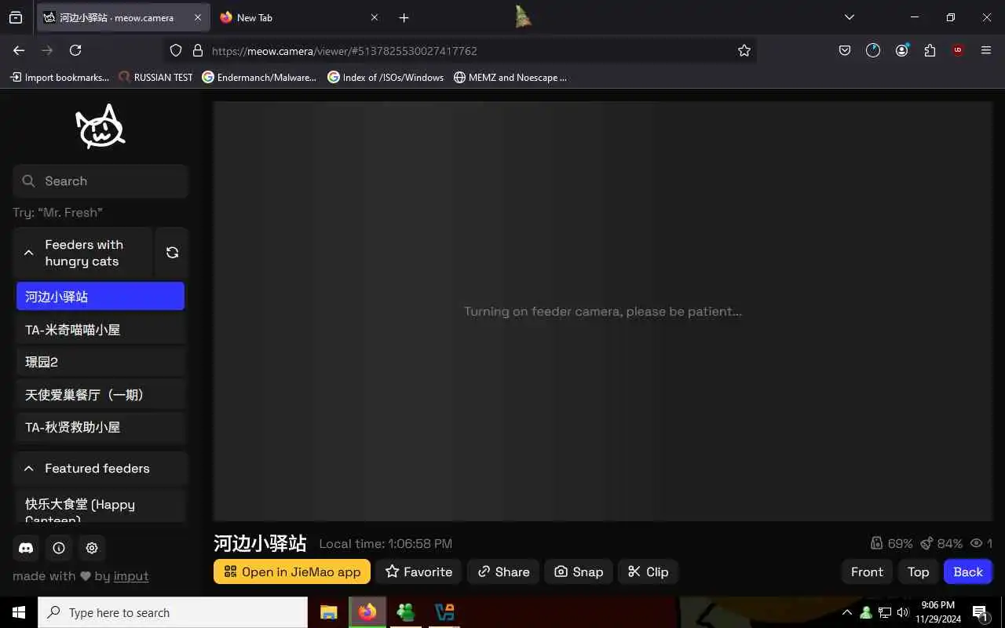The image size is (1005, 628).
Task: Select 河边小驿站 feeder in list
Action: point(100,297)
